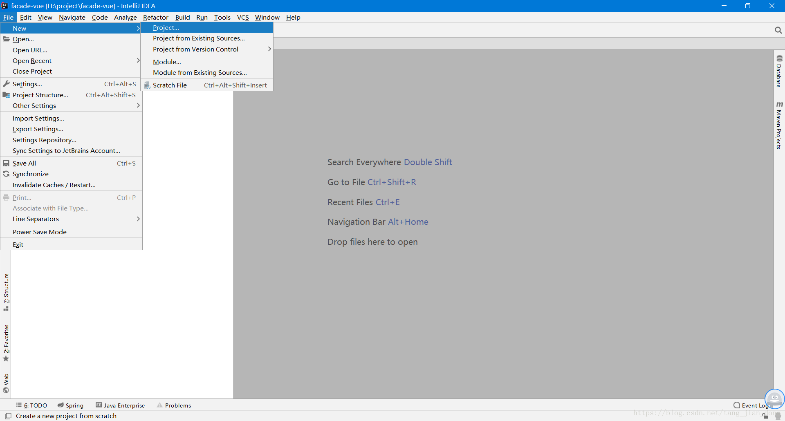
Task: Select Open URL... menu item
Action: [71, 50]
